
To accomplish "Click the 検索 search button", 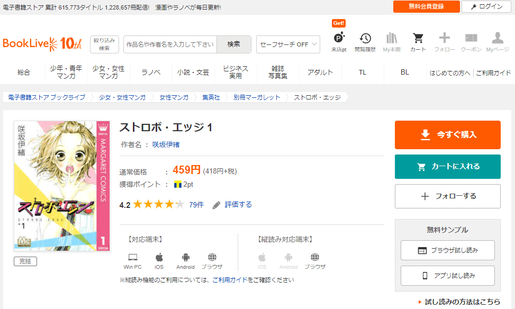I will (233, 44).
